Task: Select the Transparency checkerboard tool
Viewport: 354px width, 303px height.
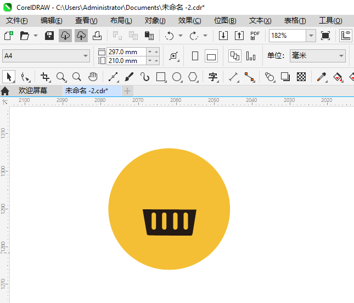Action: [301, 77]
